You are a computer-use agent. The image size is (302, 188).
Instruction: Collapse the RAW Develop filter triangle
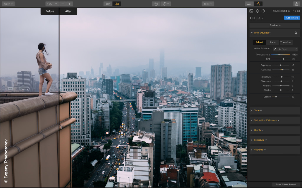pos(252,33)
